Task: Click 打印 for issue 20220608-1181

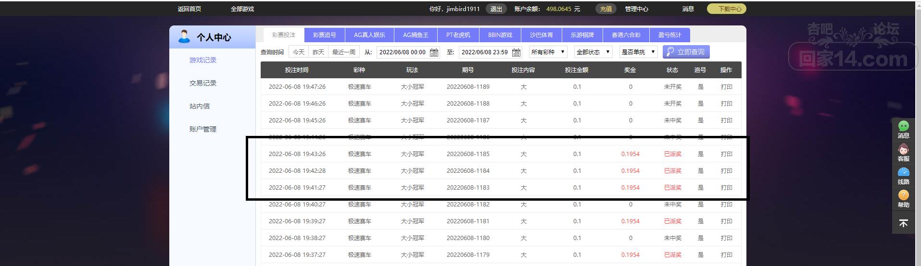Action: click(x=726, y=221)
